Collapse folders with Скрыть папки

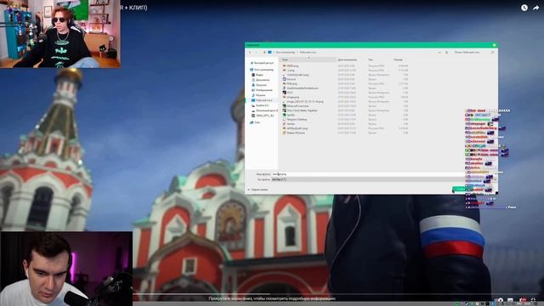pos(258,190)
